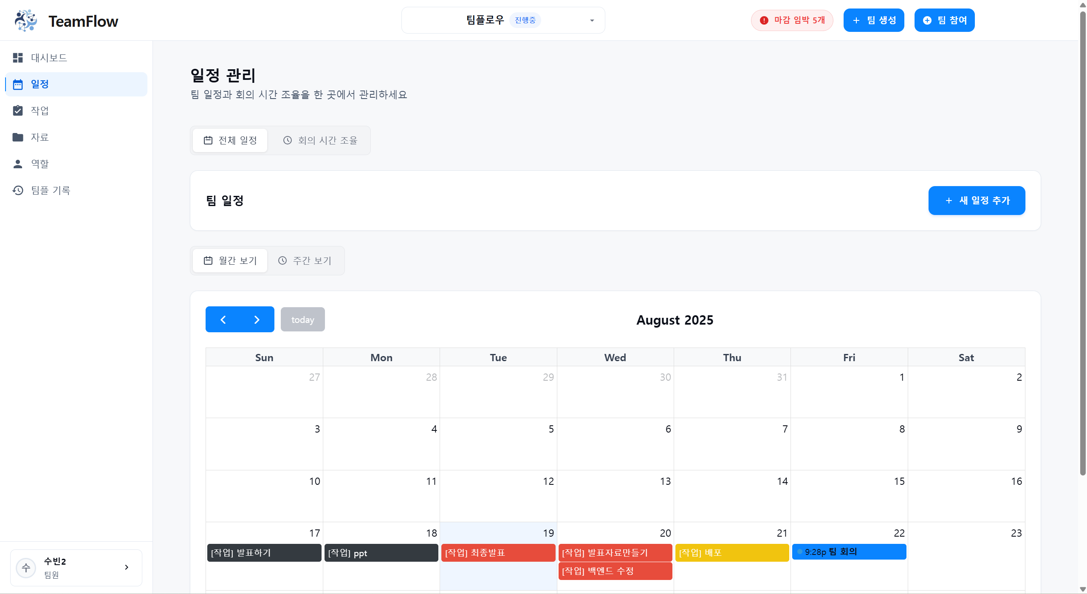Click the TeamFlow logo icon
This screenshot has width=1087, height=594.
click(25, 20)
